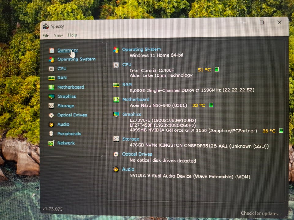Click the graphics temperature 36 °C
The height and width of the screenshot is (220, 294).
point(269,131)
